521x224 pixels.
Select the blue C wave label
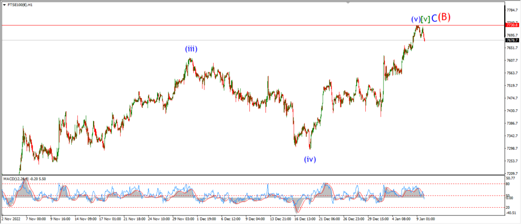pos(434,19)
